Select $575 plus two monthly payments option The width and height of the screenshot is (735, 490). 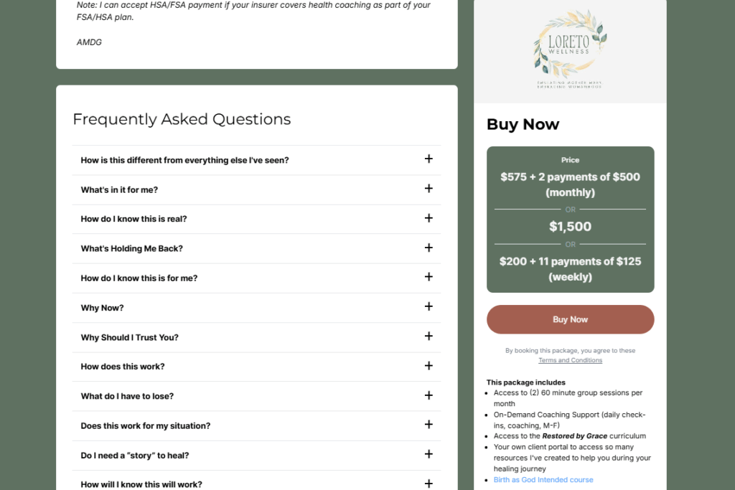click(570, 184)
